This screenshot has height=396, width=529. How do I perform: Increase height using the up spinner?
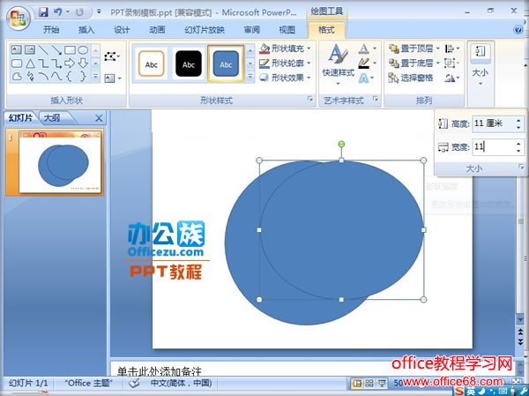click(x=518, y=120)
